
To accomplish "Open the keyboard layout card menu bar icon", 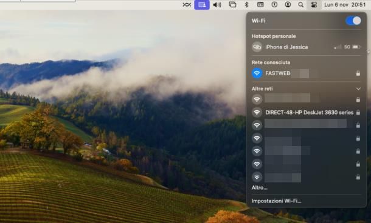I will pyautogui.click(x=260, y=5).
